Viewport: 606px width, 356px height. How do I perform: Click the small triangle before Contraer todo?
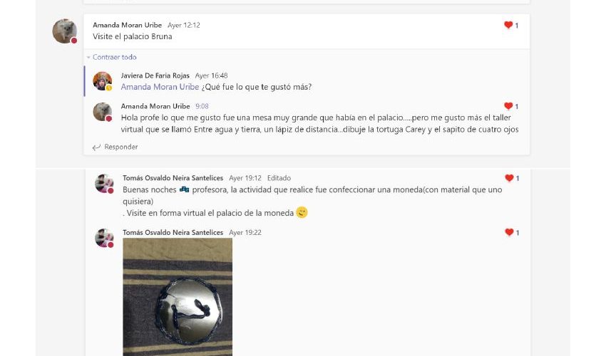click(88, 57)
